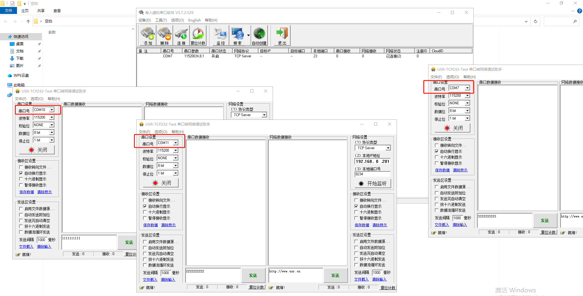This screenshot has height=296, width=583.
Task: Expand the TCP Server protocol type dropdown
Action: pyautogui.click(x=388, y=148)
